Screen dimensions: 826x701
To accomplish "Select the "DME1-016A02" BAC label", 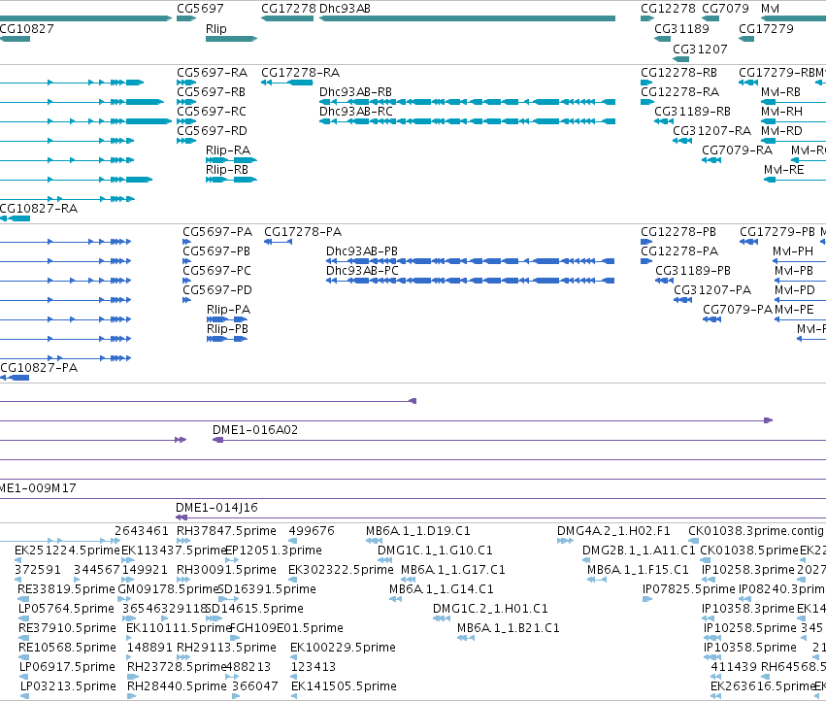I will tap(255, 429).
